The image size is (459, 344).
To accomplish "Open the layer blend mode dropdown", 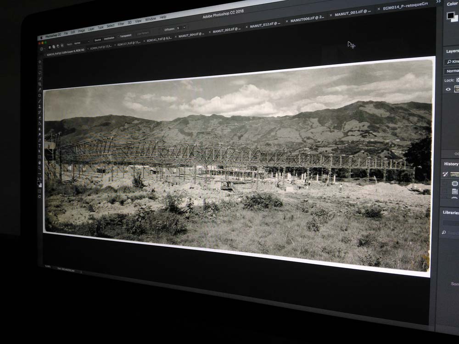I will pos(452,71).
